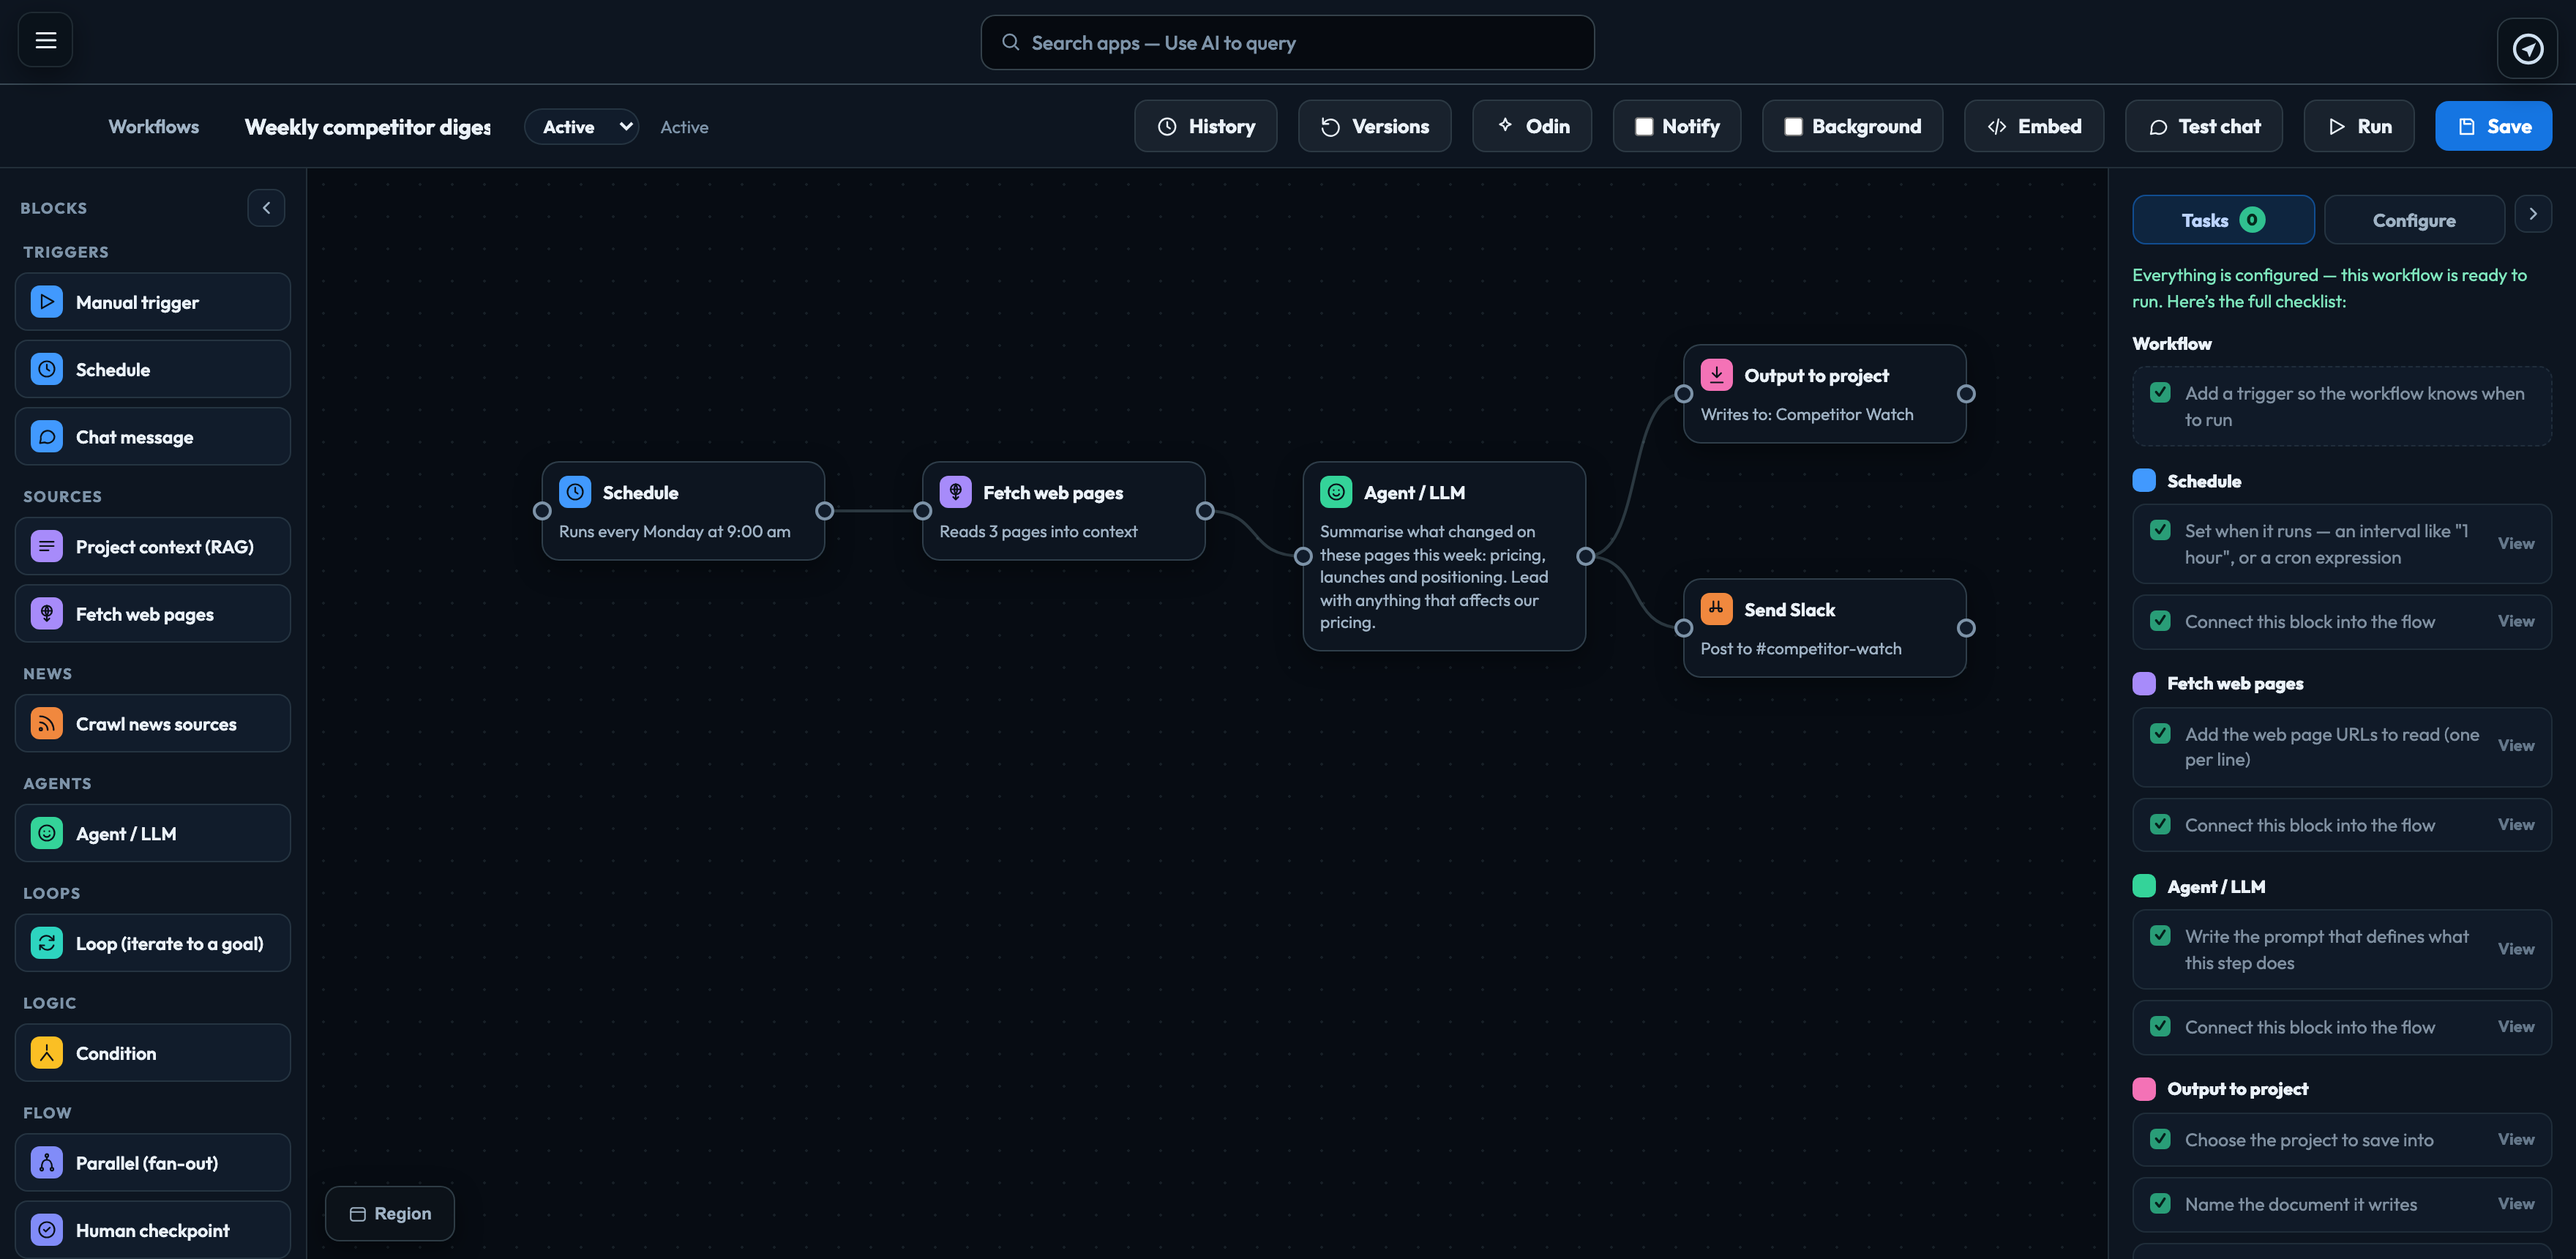
Task: Save the workflow
Action: point(2493,126)
